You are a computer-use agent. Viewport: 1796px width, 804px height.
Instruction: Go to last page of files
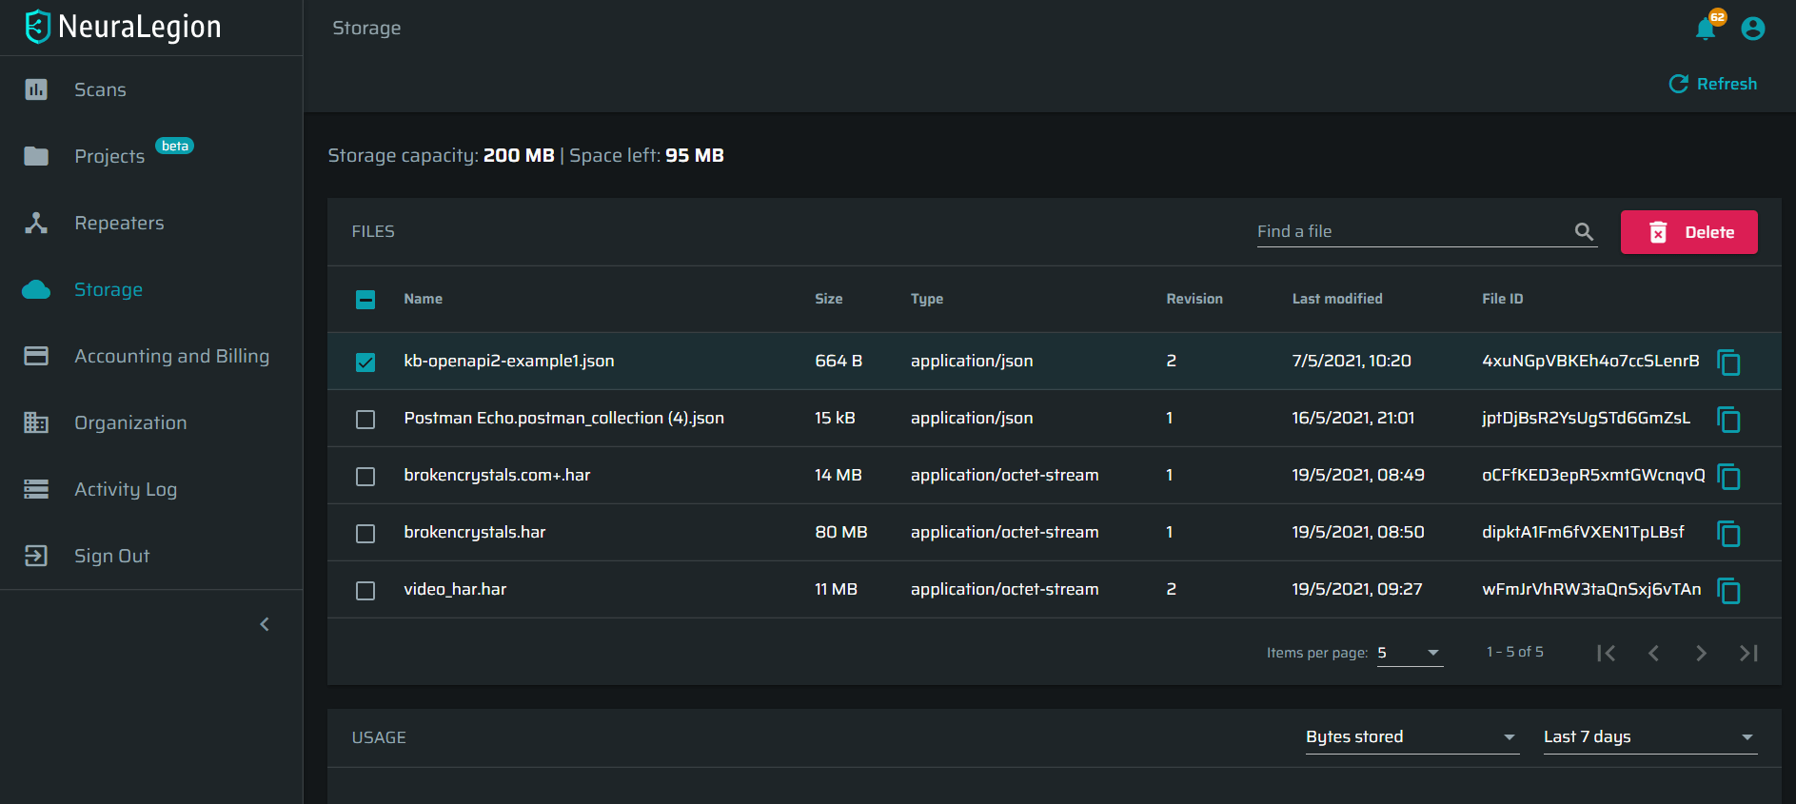pyautogui.click(x=1748, y=653)
